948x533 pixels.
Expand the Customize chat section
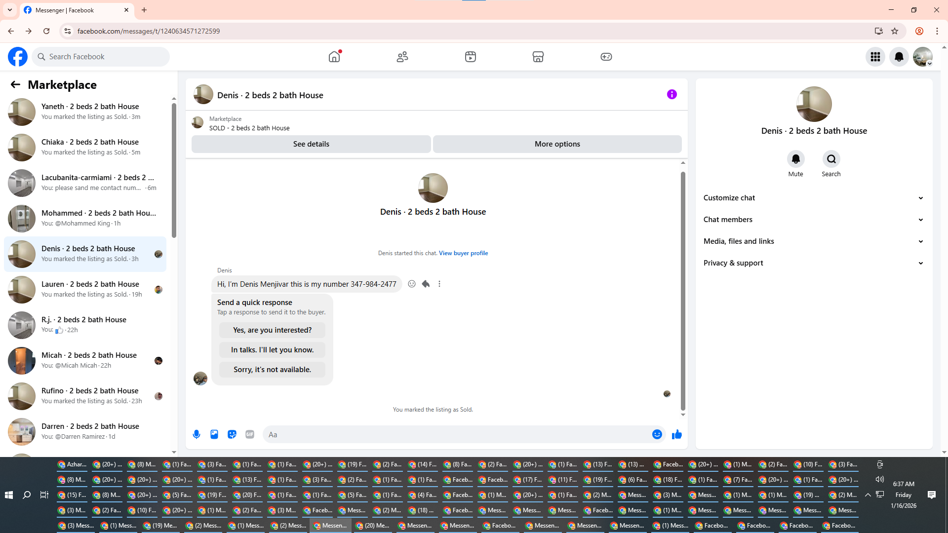point(813,198)
